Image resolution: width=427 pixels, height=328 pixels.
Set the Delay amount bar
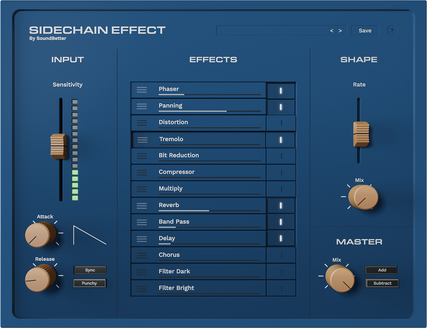click(x=209, y=244)
